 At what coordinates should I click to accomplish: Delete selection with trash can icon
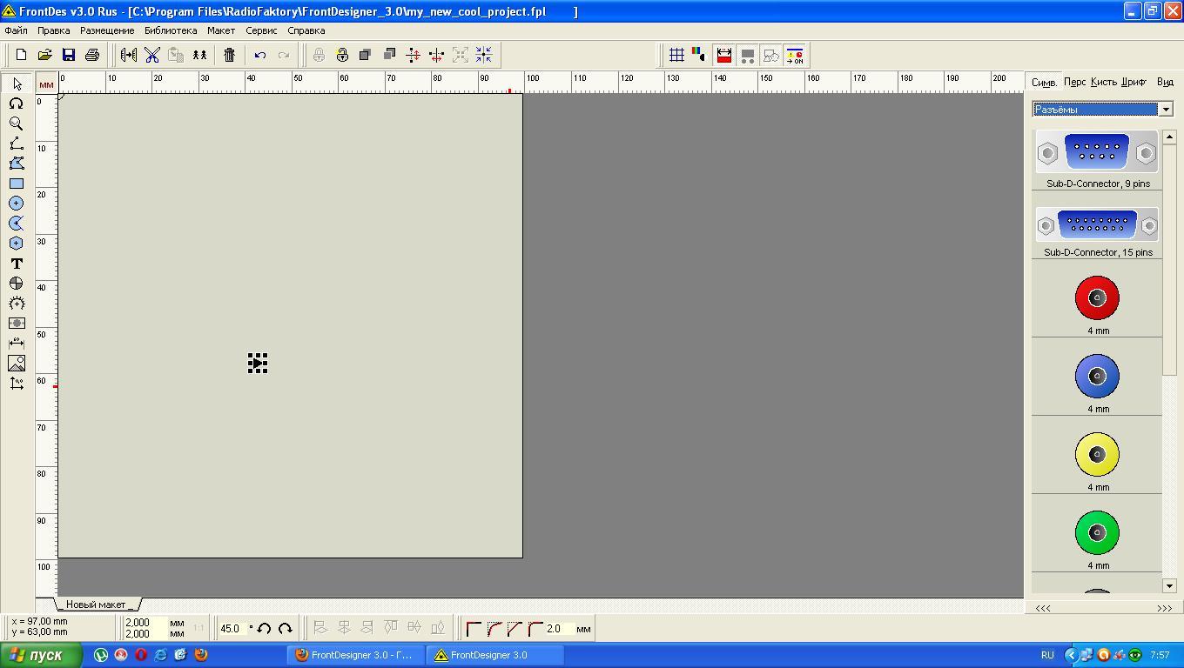(229, 55)
